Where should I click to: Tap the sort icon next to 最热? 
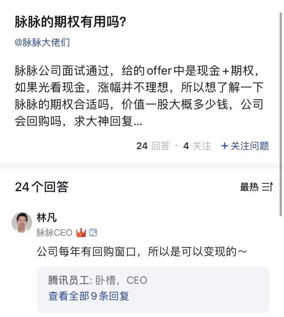click(x=267, y=187)
